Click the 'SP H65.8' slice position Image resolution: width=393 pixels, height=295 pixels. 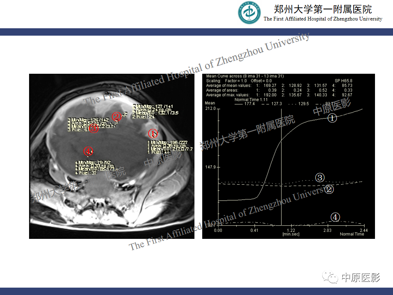(343, 81)
